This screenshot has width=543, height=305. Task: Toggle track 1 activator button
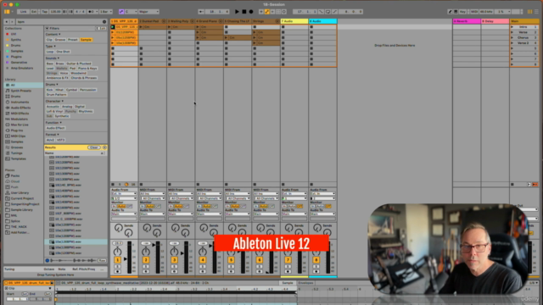coord(117,260)
